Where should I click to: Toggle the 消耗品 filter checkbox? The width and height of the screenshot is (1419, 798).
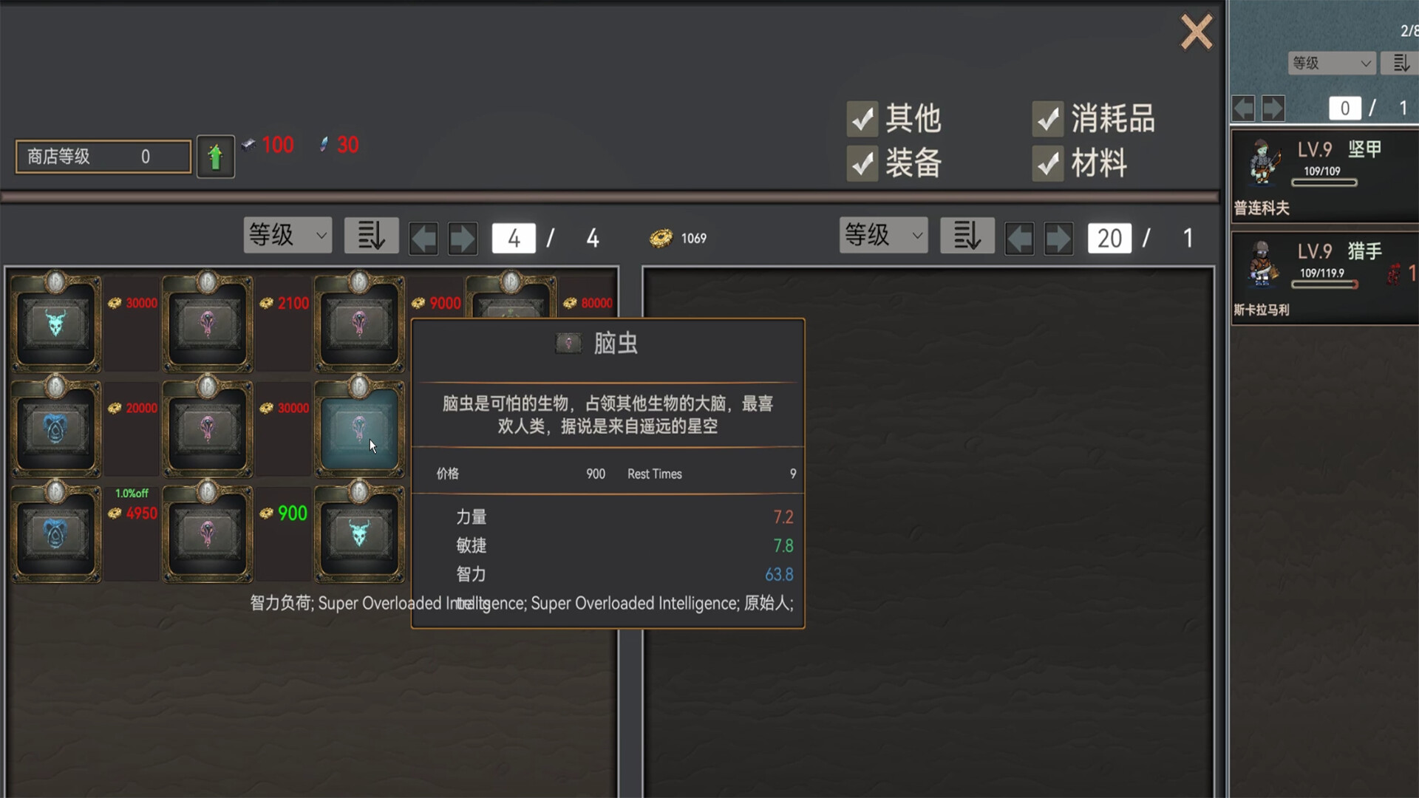tap(1048, 119)
